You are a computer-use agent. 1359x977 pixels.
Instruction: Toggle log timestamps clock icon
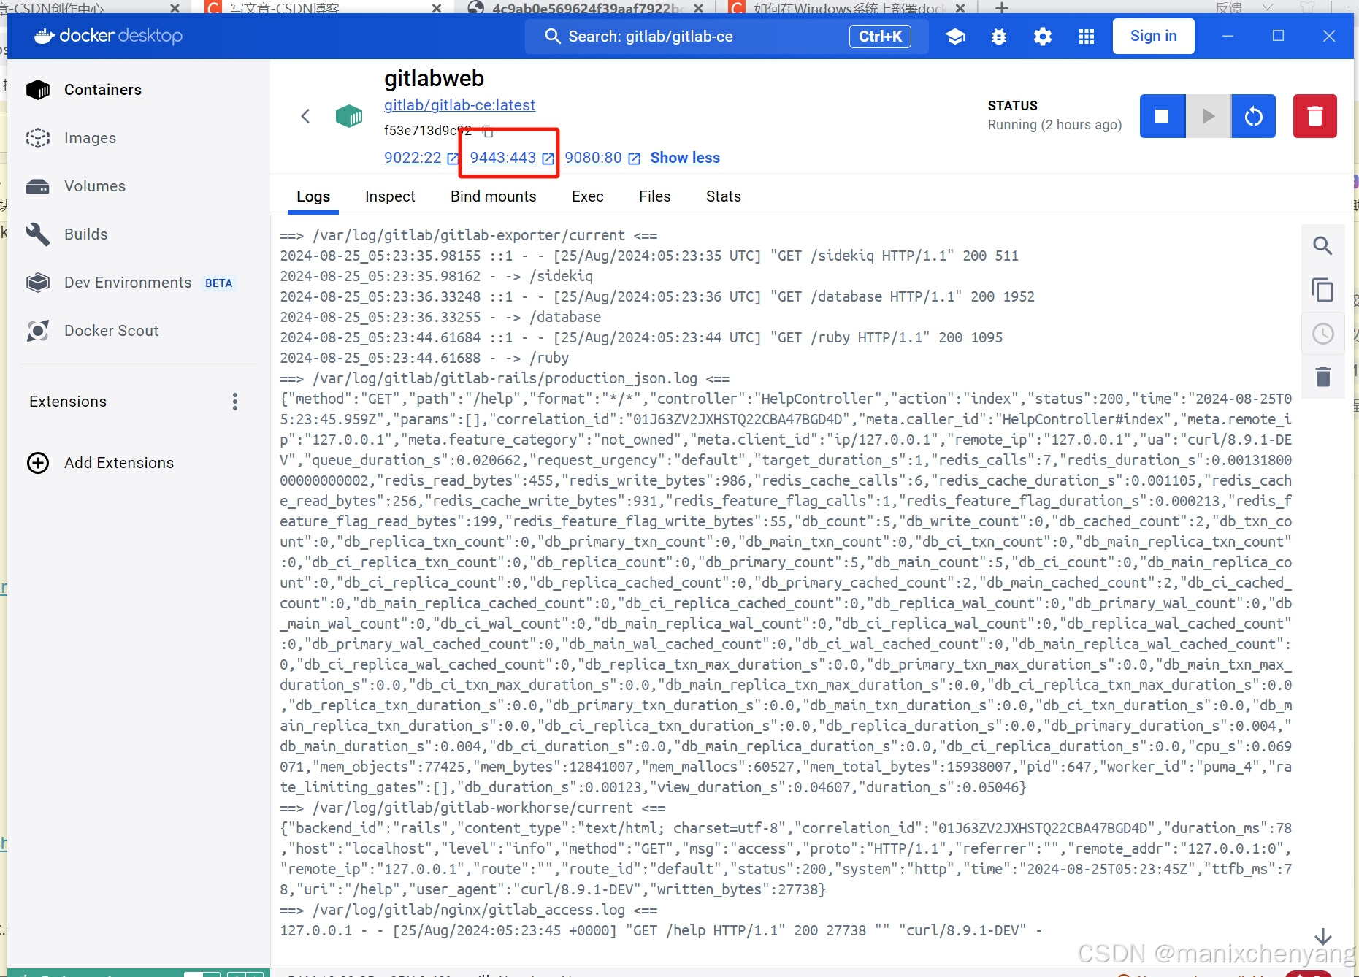1322,334
